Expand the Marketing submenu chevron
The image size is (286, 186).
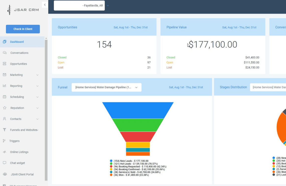click(37, 75)
